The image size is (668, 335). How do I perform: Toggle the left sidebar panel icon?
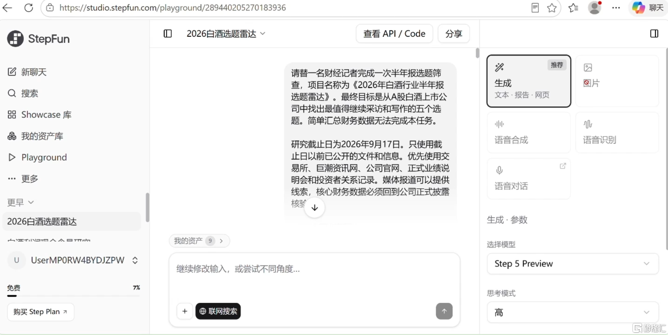(168, 33)
